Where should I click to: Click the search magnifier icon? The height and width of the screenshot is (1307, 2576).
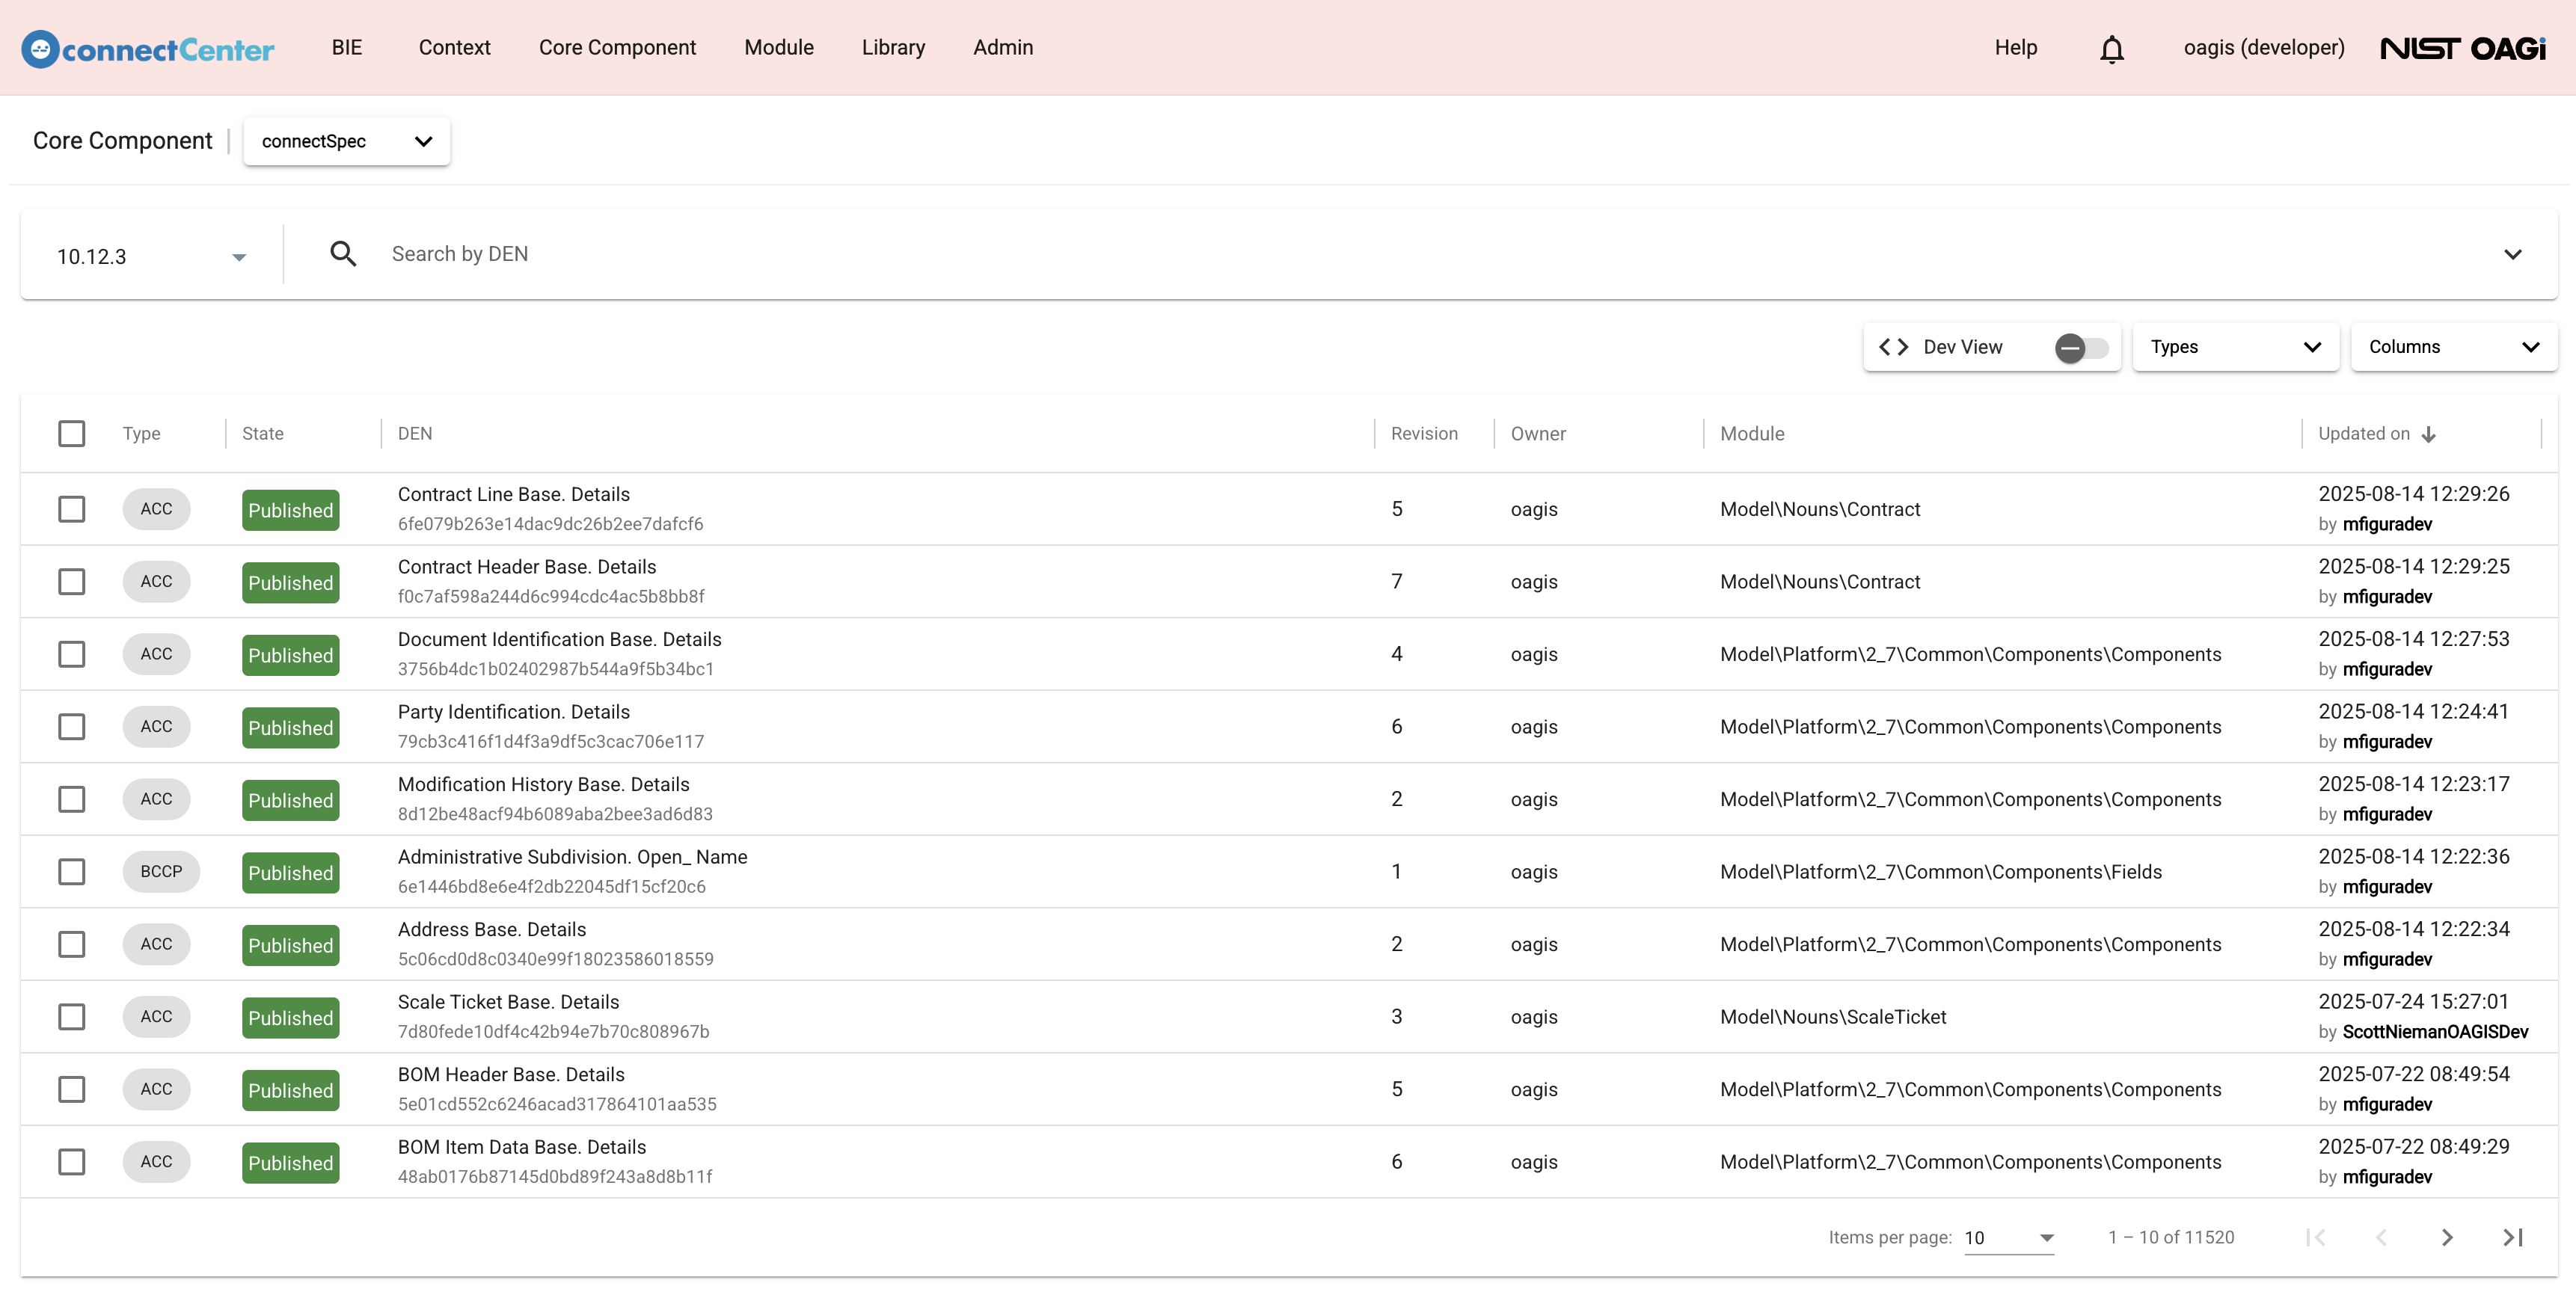pyautogui.click(x=343, y=254)
